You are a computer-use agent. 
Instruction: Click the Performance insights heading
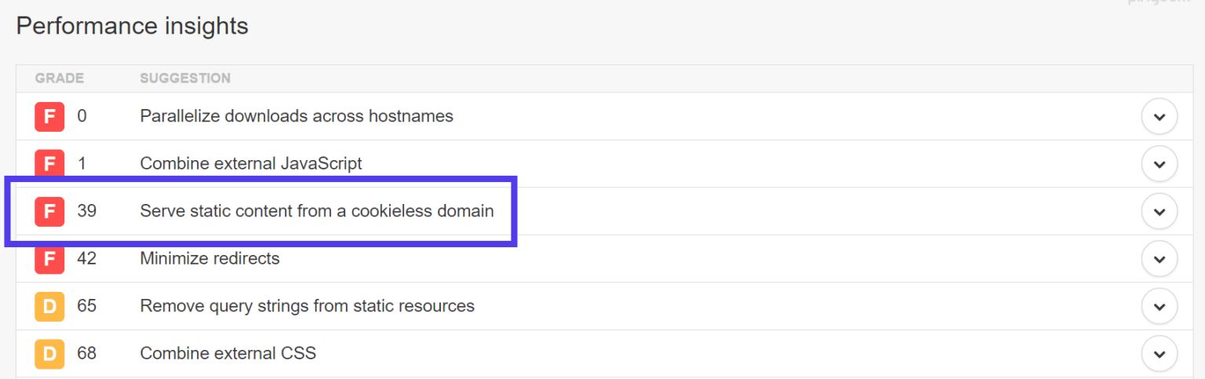point(132,26)
